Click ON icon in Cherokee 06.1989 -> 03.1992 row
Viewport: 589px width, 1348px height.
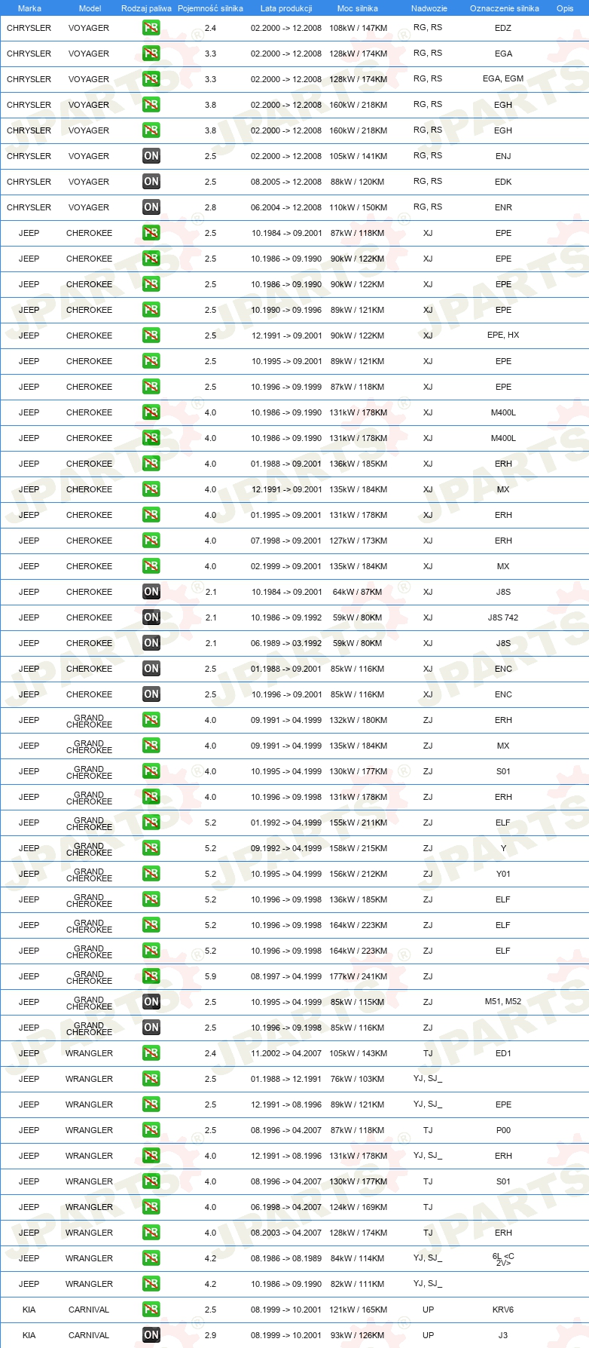151,643
